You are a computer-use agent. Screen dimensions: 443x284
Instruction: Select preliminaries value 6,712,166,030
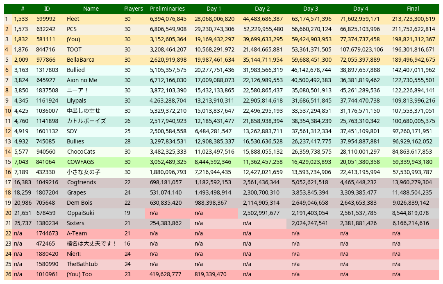(x=168, y=80)
